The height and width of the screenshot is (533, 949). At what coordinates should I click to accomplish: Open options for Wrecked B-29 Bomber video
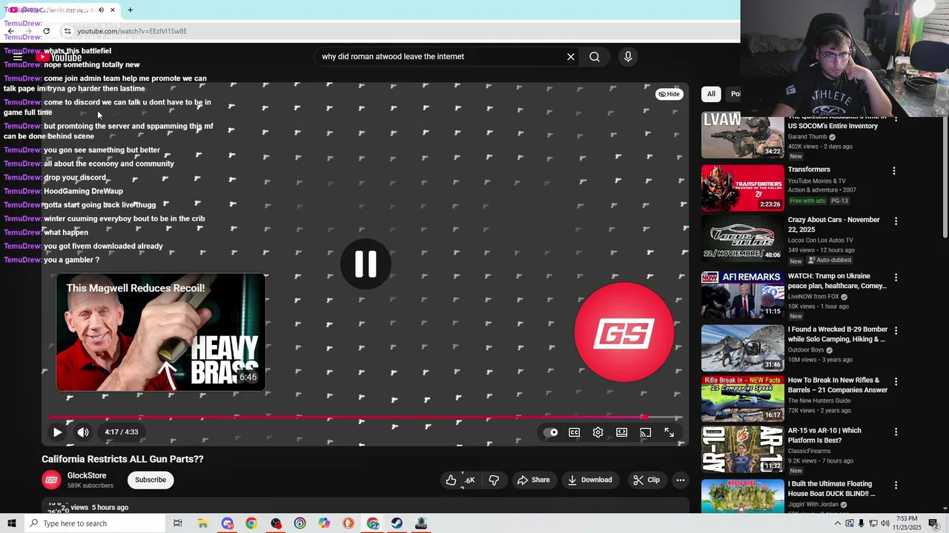pos(896,330)
